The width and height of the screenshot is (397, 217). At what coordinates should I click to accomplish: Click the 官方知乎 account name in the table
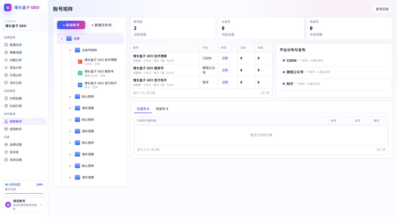pos(150,80)
